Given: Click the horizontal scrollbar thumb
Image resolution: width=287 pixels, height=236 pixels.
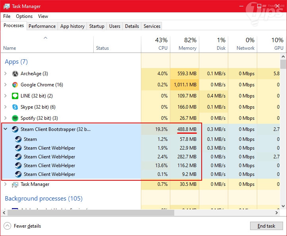Looking at the screenshot, I should point(91,213).
